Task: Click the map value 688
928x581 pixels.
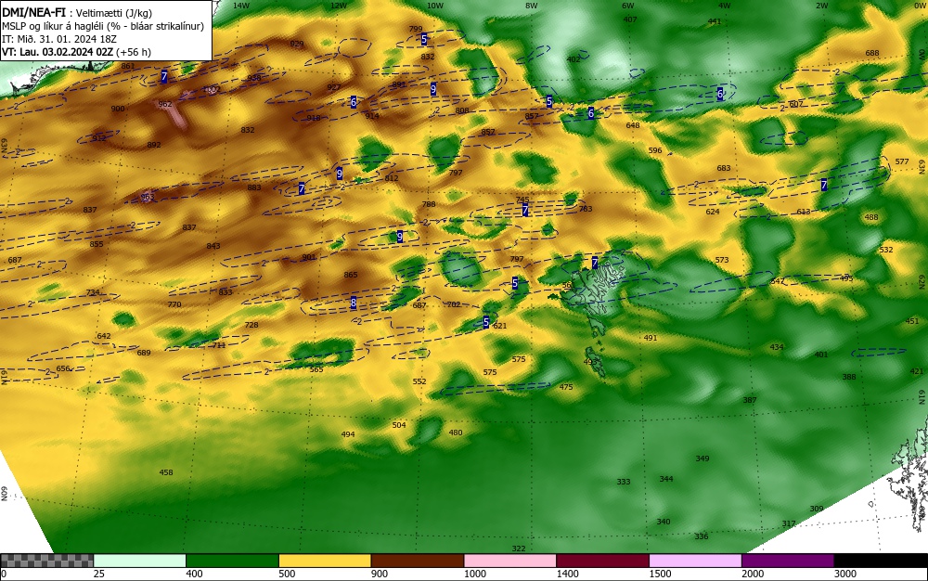Action: [872, 53]
